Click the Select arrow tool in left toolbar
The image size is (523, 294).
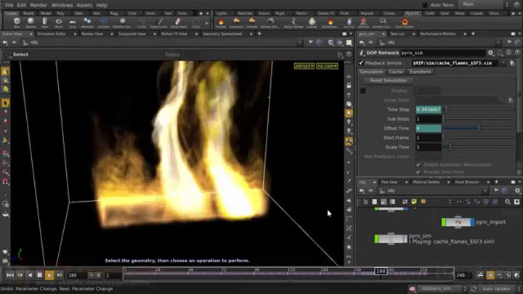coord(5,72)
